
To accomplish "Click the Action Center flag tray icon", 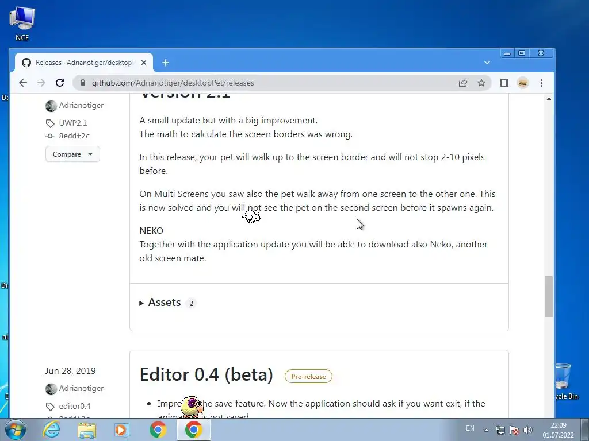I will (x=514, y=430).
